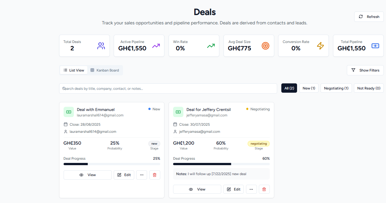Click the Avg Deal Size target icon
Image resolution: width=386 pixels, height=203 pixels.
click(265, 46)
